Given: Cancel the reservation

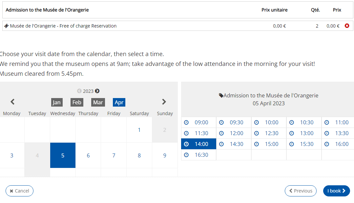Looking at the screenshot, I should 19,191.
